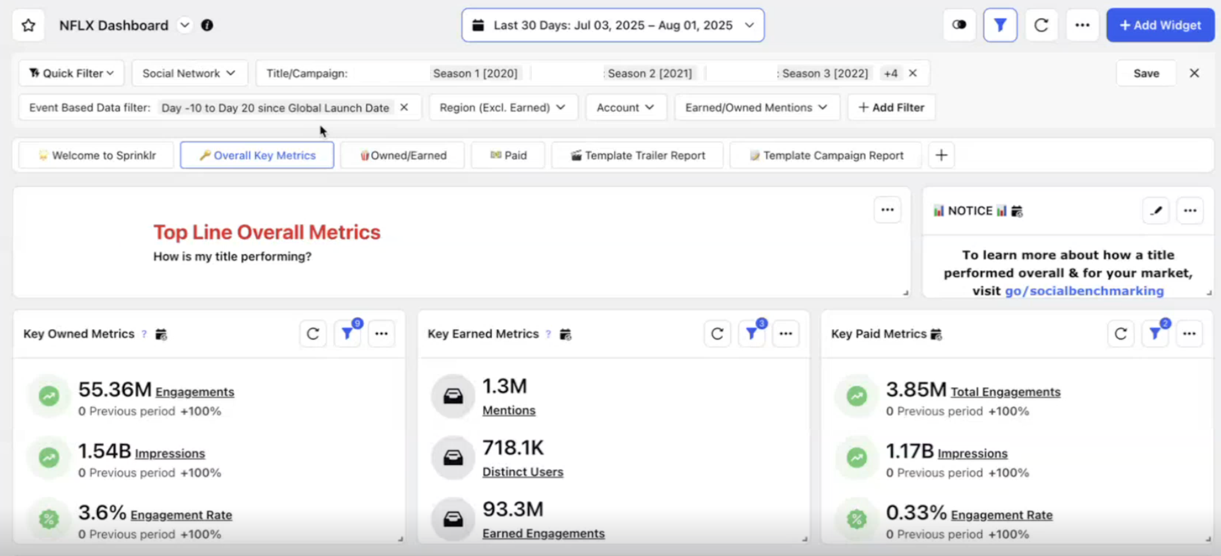Show the +4 additional campaign values
Screen dimensions: 1221x556
click(x=890, y=73)
